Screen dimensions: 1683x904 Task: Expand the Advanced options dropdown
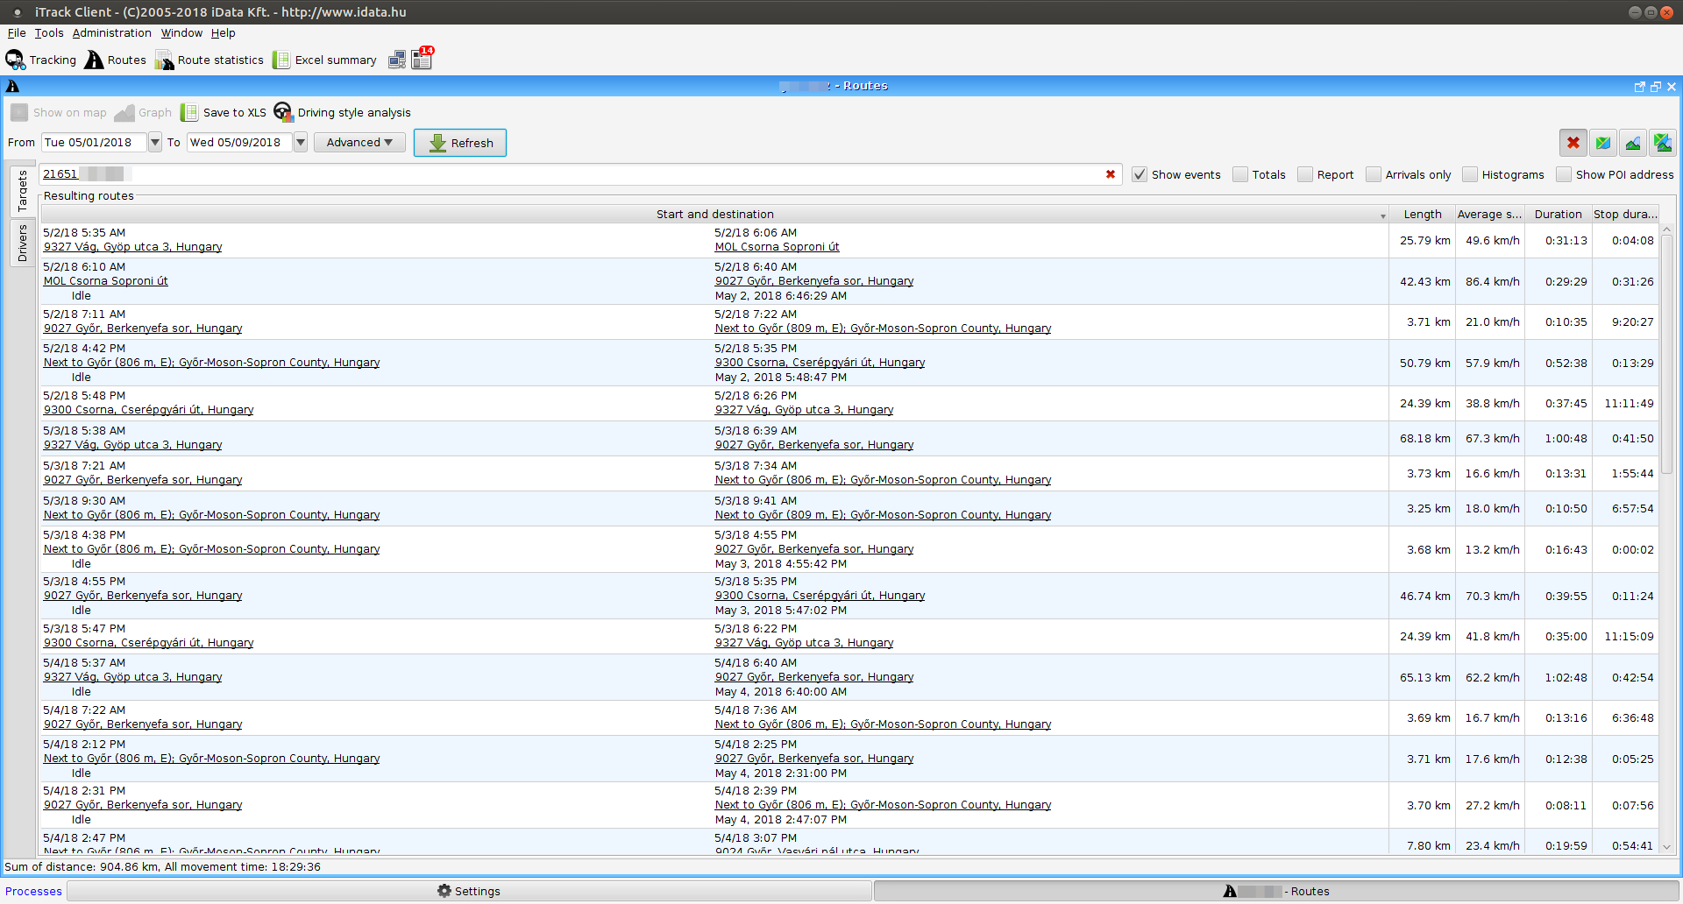coord(359,143)
